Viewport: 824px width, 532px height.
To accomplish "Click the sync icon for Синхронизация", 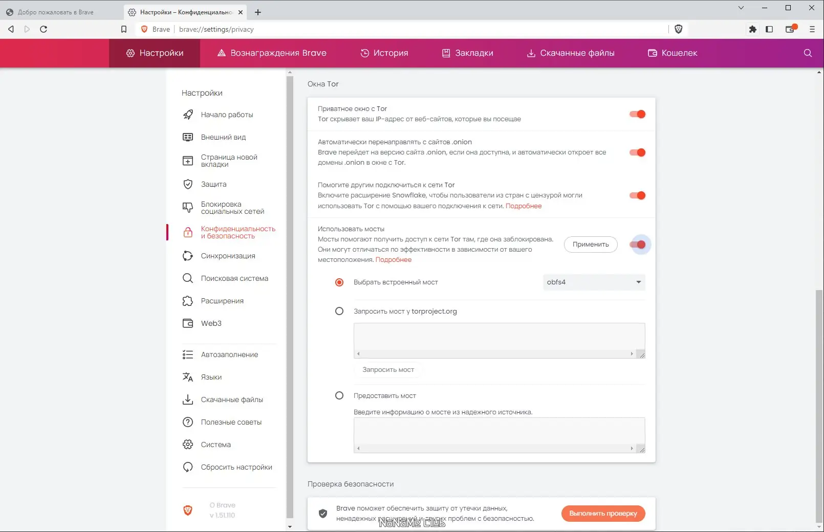I will [188, 256].
